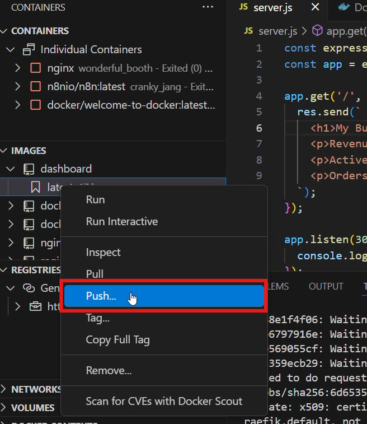Choose Remove... from the context menu
Viewport: 367px width, 424px height.
164,370
